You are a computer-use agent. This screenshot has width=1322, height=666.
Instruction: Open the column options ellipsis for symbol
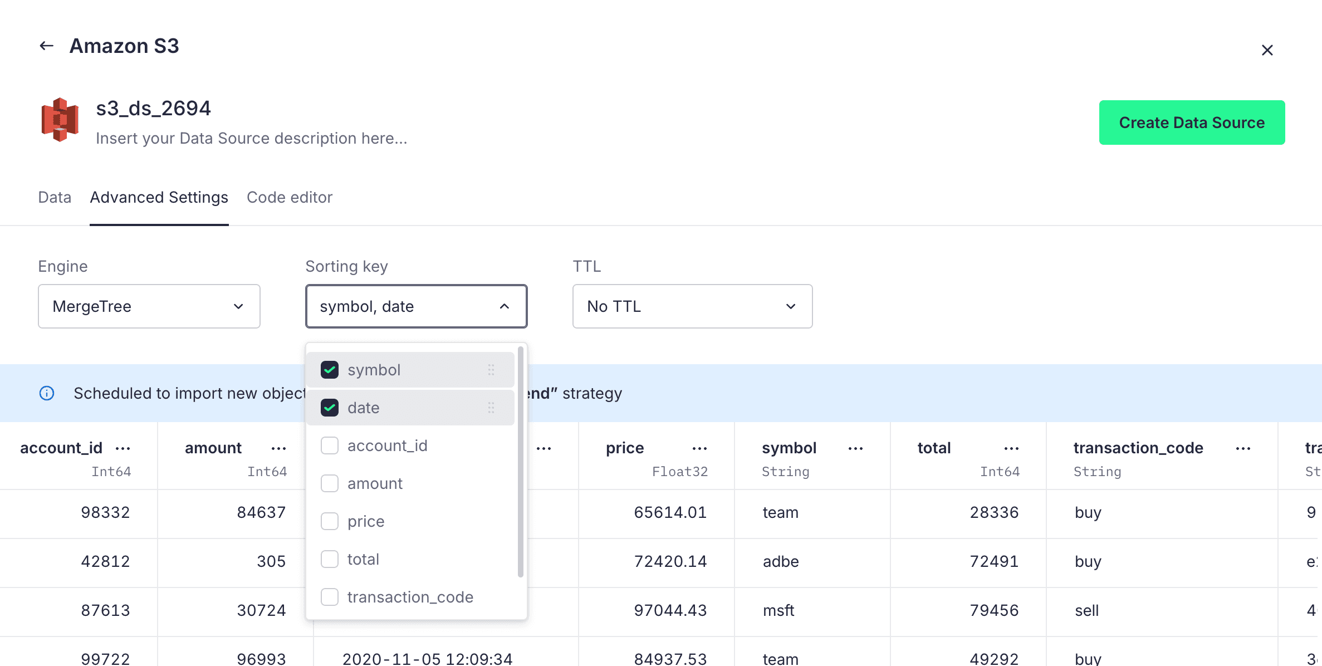click(855, 448)
